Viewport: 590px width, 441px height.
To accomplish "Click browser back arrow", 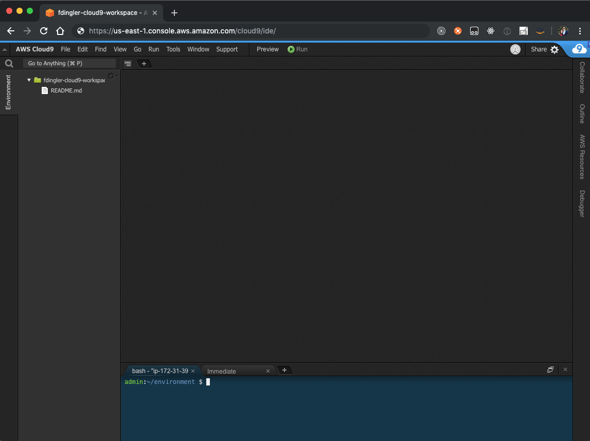I will coord(10,31).
